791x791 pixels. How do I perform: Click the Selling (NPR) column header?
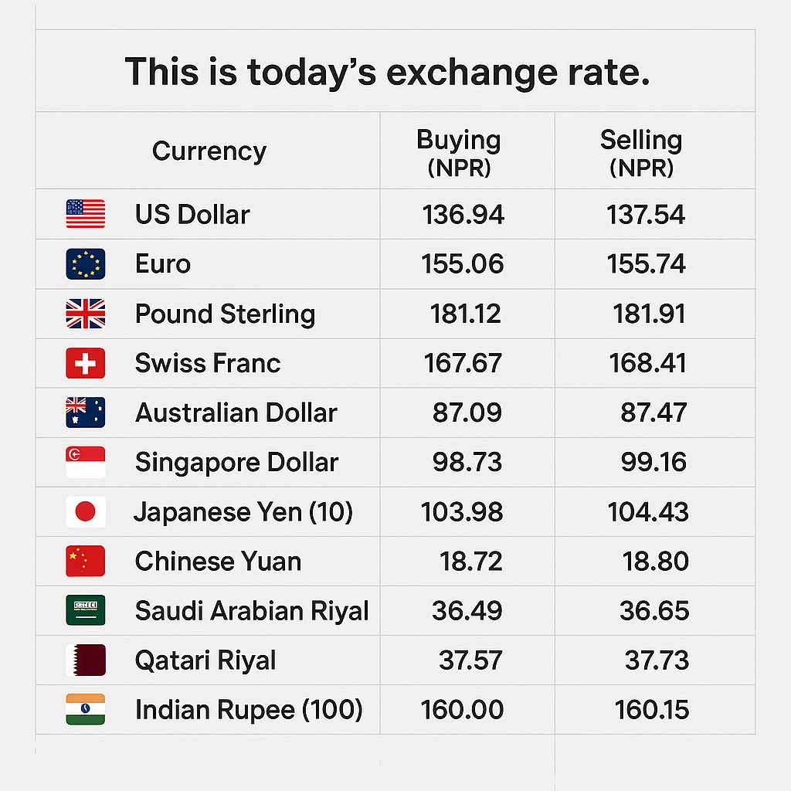coord(641,153)
